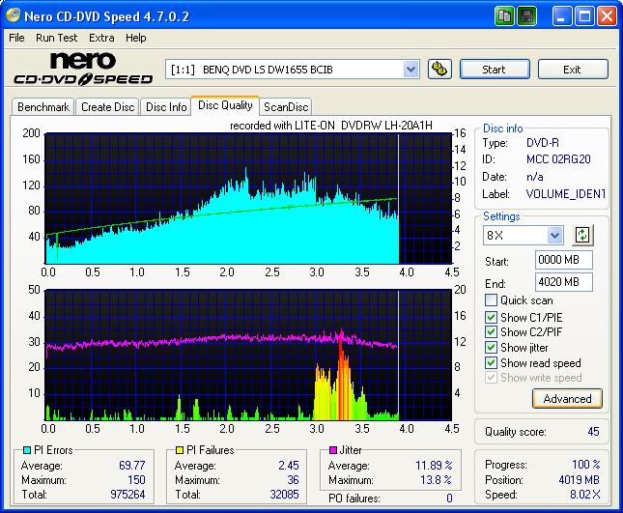Click the Exit button
Screen dimensions: 623x513
[573, 70]
